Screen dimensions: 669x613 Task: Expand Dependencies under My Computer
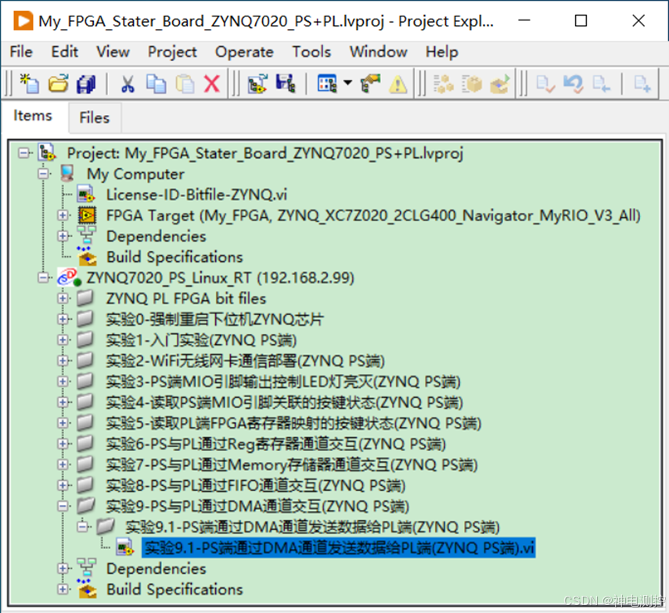point(63,236)
